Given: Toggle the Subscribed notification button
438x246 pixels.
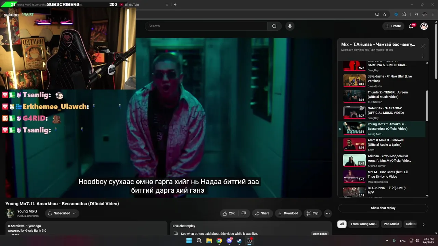Looking at the screenshot, I should [x=62, y=213].
